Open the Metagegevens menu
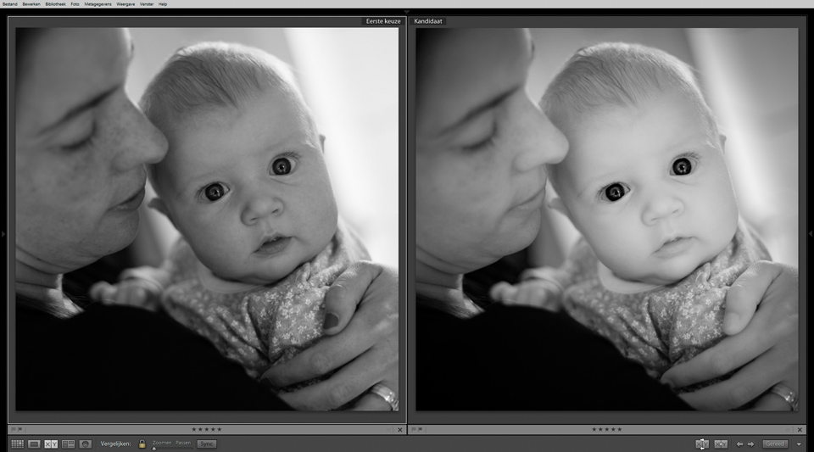This screenshot has height=452, width=814. pyautogui.click(x=98, y=4)
